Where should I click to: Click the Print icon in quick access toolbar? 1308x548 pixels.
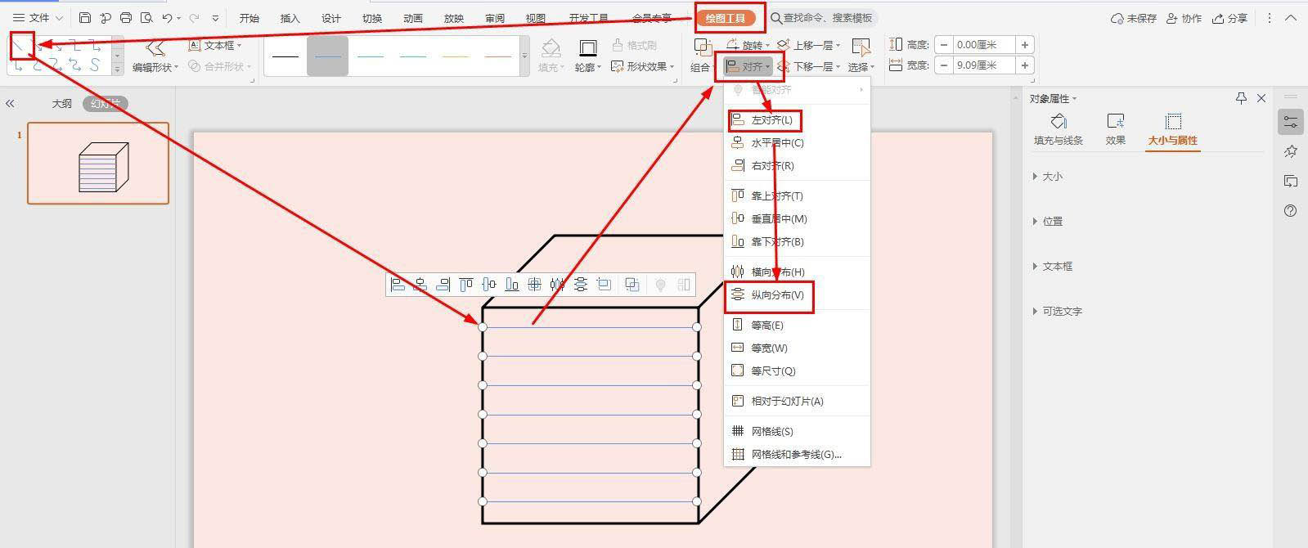(125, 17)
